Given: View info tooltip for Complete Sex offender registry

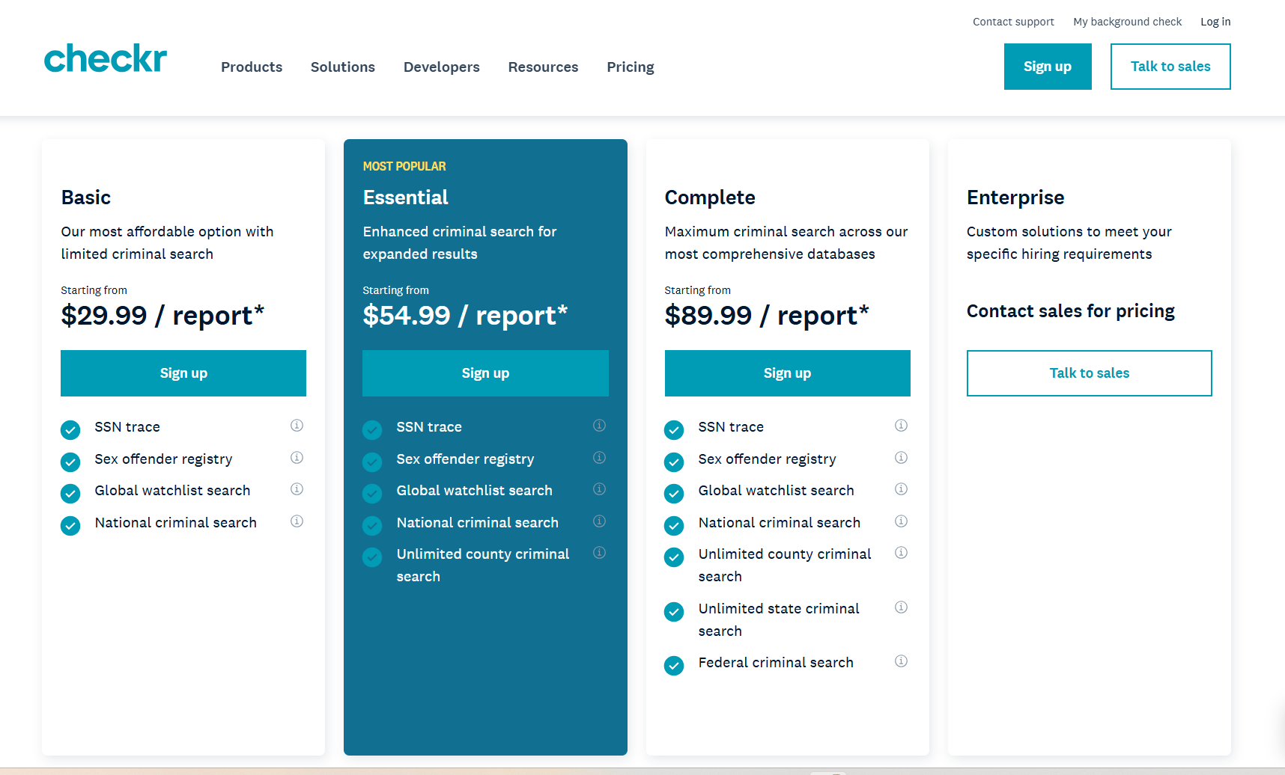Looking at the screenshot, I should 902,458.
